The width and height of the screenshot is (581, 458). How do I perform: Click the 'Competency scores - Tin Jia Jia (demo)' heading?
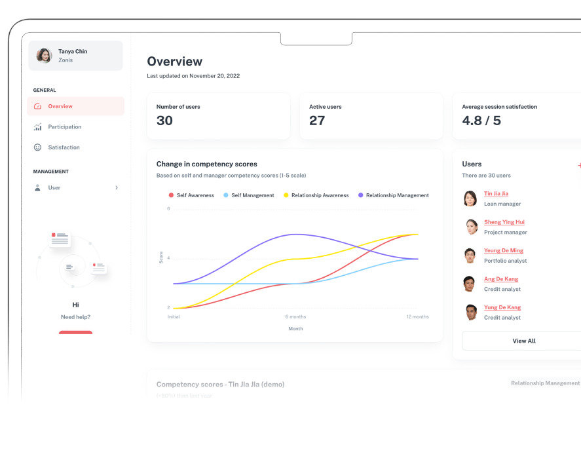(x=221, y=385)
